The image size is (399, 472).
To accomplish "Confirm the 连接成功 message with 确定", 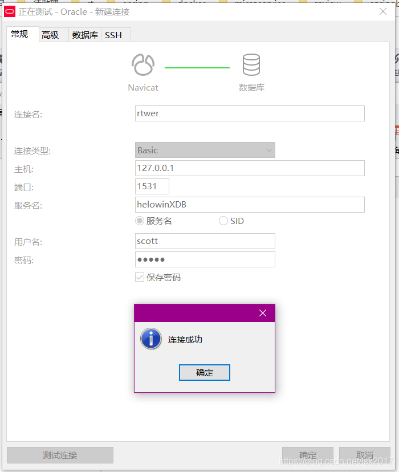I will pyautogui.click(x=205, y=372).
